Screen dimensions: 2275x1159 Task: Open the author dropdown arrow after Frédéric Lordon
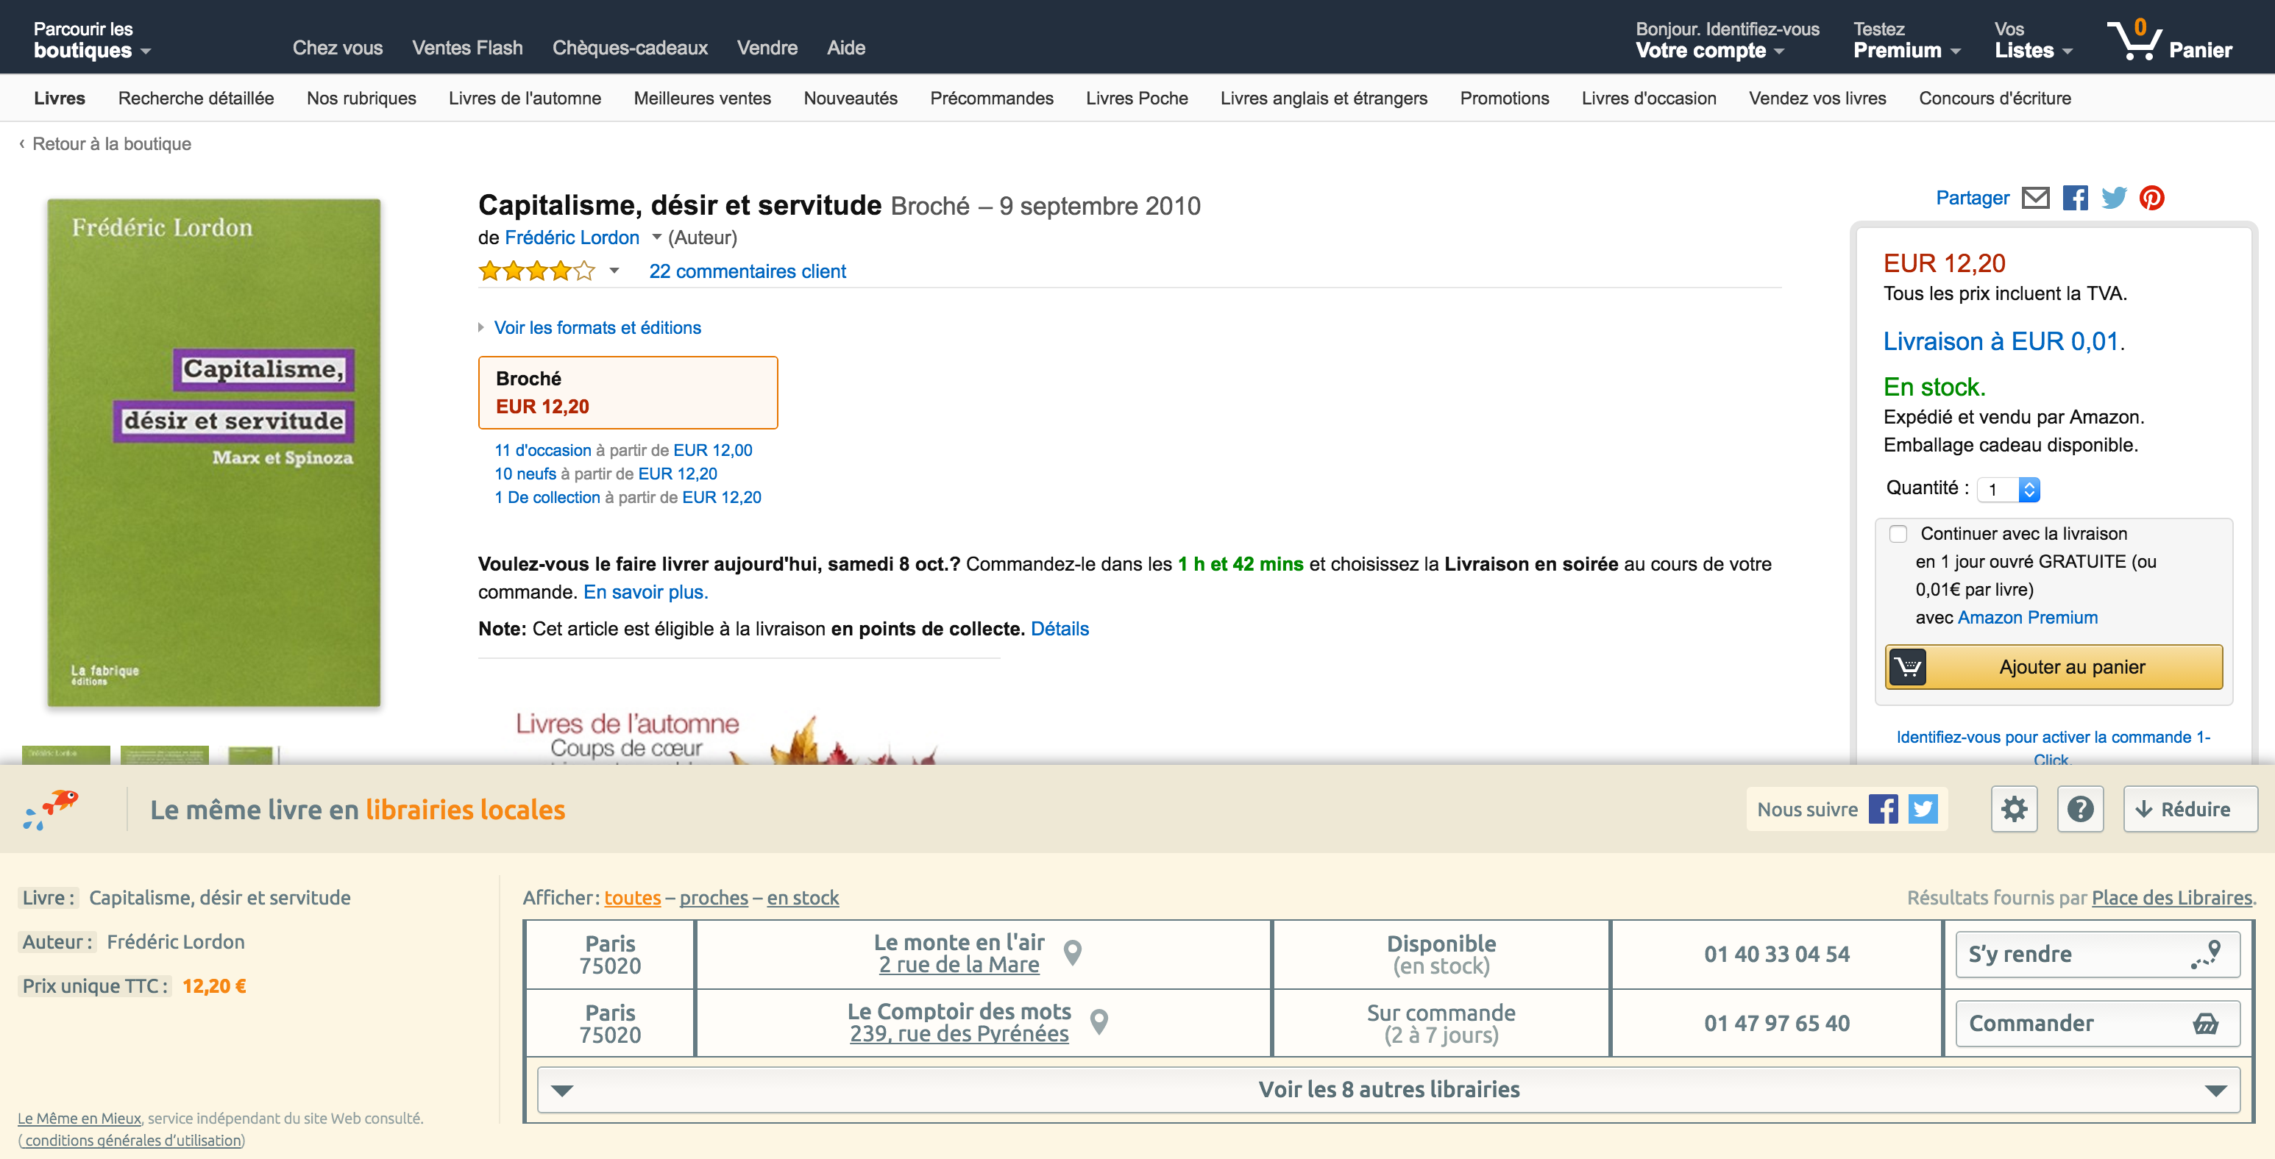tap(656, 238)
